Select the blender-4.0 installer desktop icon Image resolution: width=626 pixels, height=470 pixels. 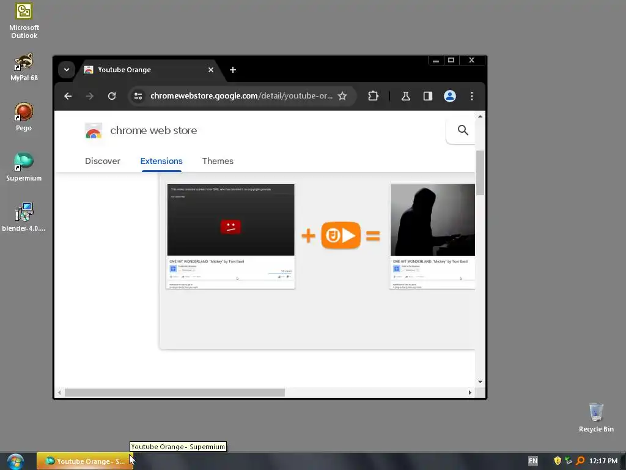click(x=24, y=217)
